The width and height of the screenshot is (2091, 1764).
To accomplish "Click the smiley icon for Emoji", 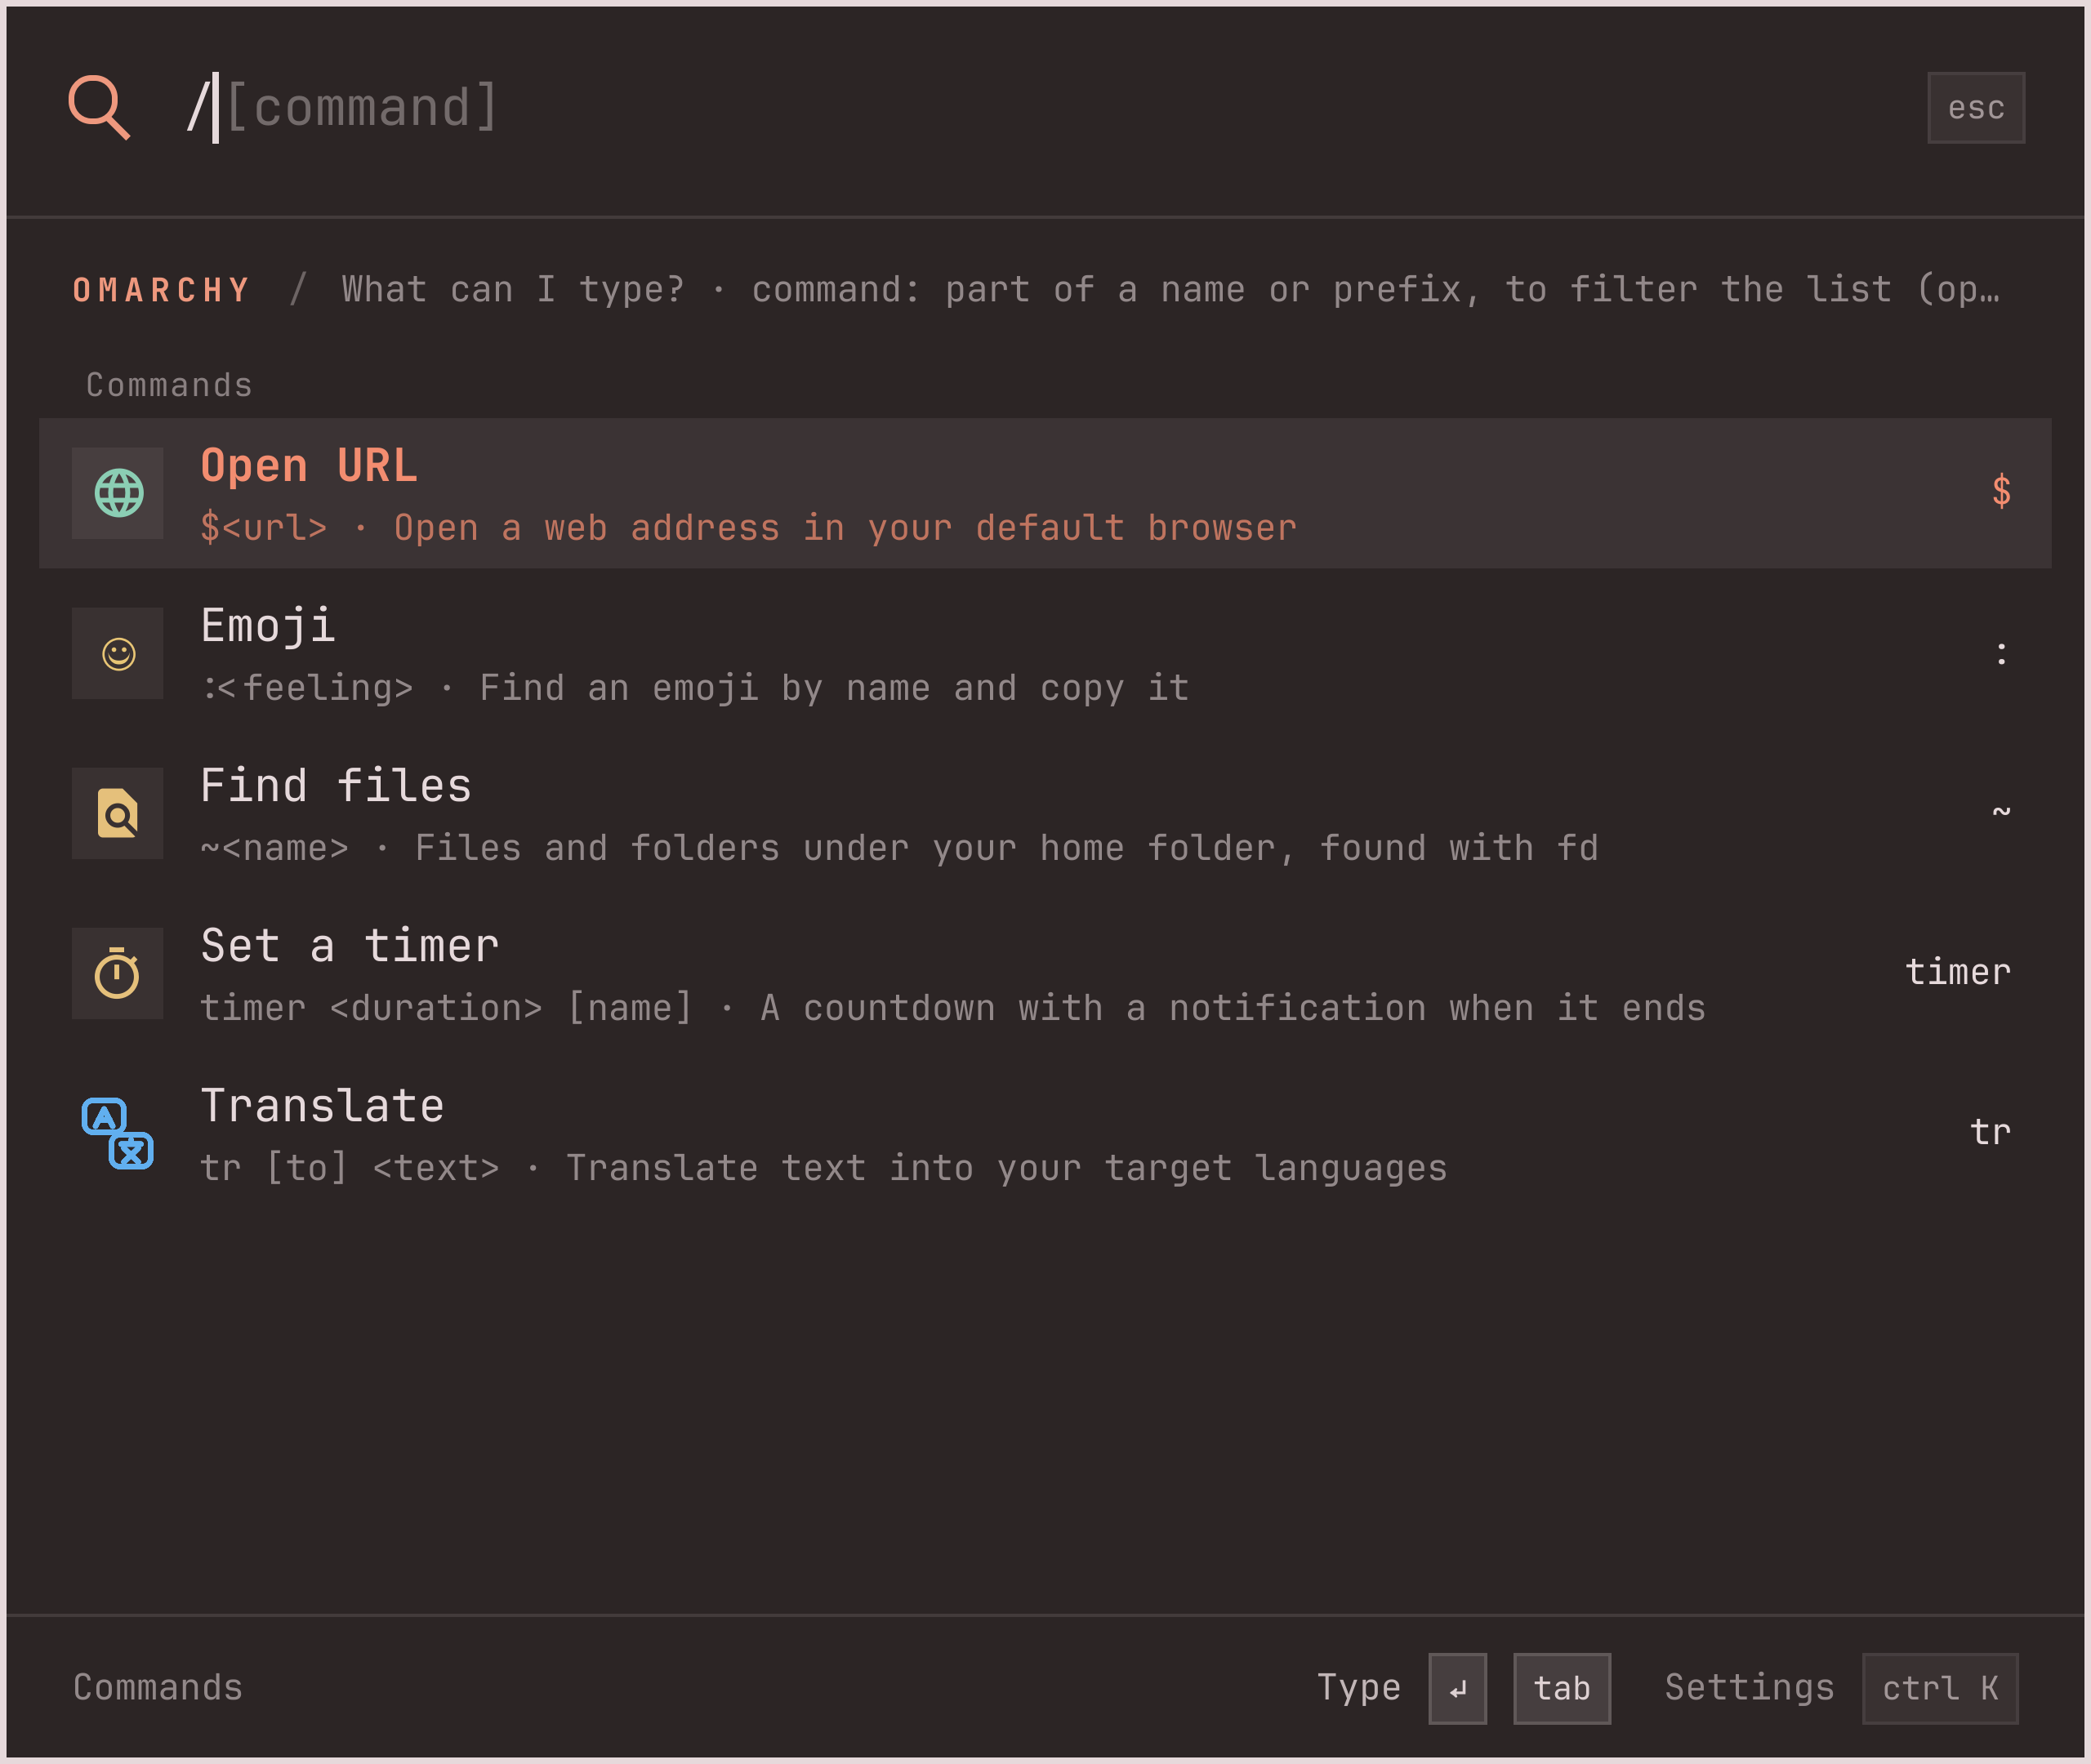I will click(x=118, y=653).
